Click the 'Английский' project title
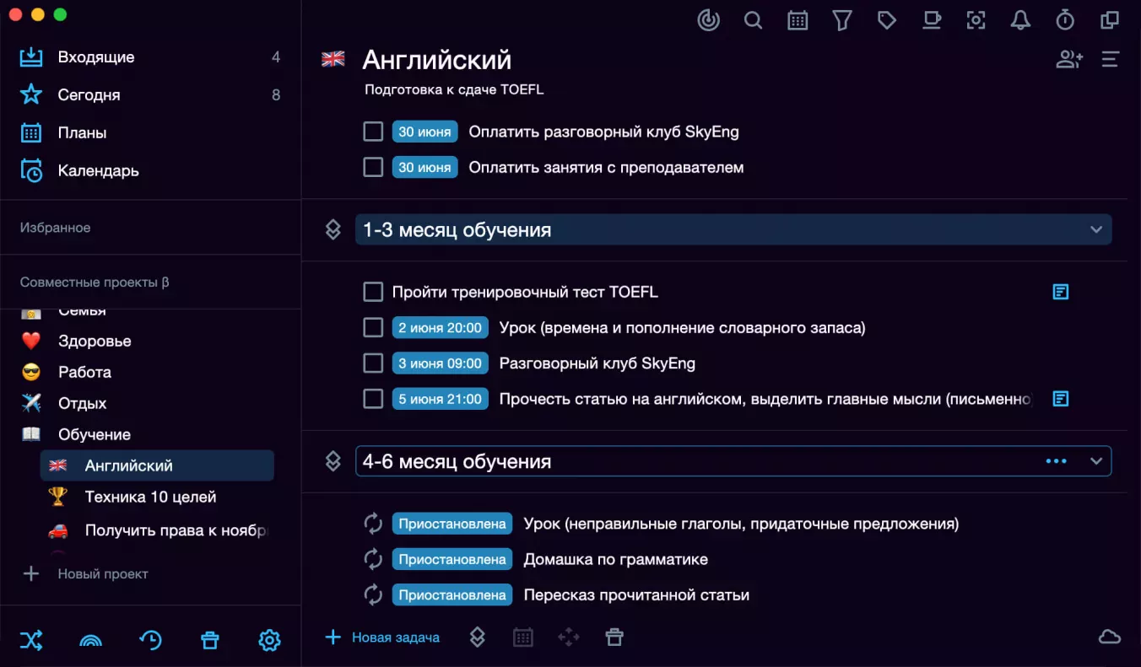The image size is (1141, 667). pyautogui.click(x=437, y=60)
